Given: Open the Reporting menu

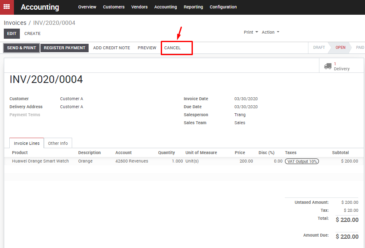Looking at the screenshot, I should [x=193, y=7].
